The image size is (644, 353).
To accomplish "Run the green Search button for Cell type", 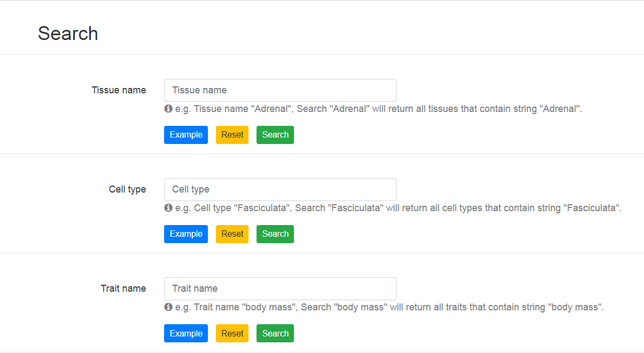I will click(x=275, y=234).
